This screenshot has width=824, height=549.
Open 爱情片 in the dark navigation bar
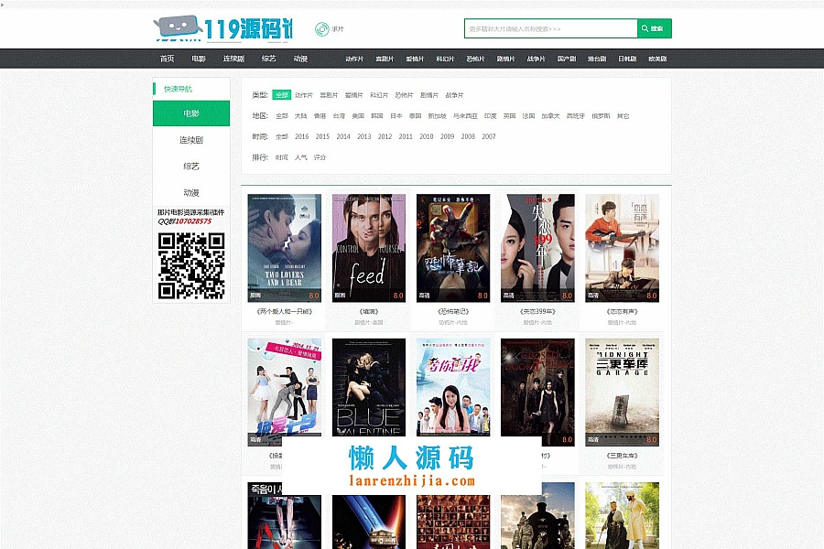point(415,59)
